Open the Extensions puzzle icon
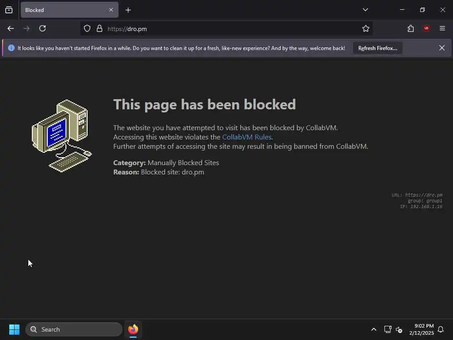Screen dimensions: 453x340 [411, 28]
